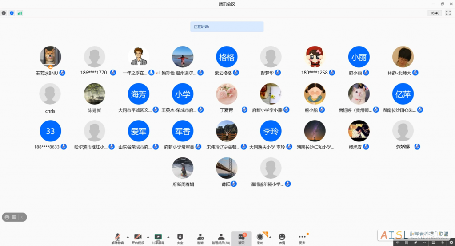Viewport: 455px width, 246px height.
Task: Select participant name 大同逸夫小学 李玲
Action: [x=267, y=147]
